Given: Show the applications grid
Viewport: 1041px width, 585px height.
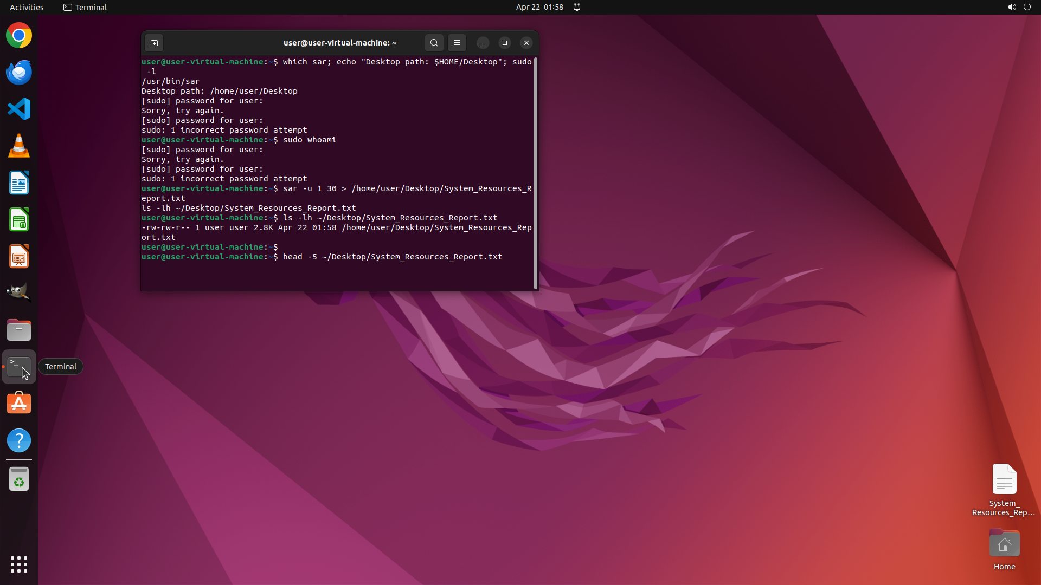Looking at the screenshot, I should point(19,564).
